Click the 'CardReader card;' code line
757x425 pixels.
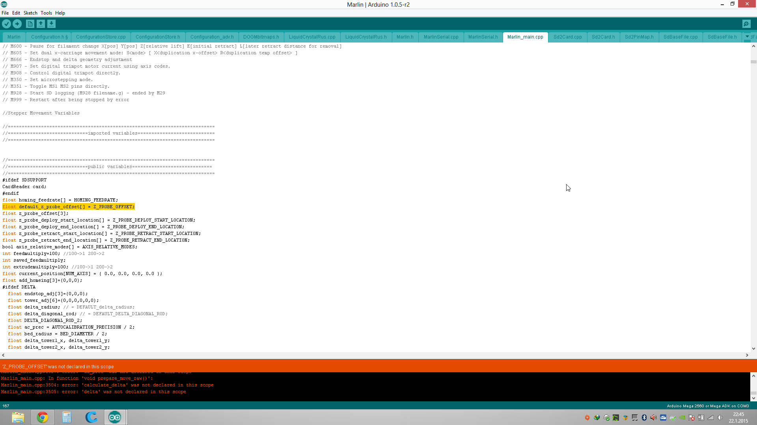pos(24,187)
